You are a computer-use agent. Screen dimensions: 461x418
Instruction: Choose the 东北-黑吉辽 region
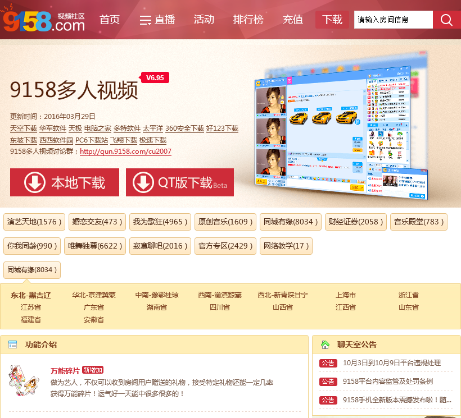click(x=31, y=295)
